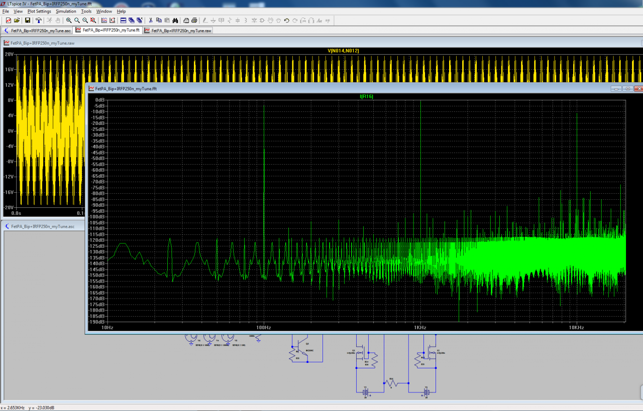Click the Find binoculars icon
This screenshot has height=411, width=643.
[x=175, y=21]
